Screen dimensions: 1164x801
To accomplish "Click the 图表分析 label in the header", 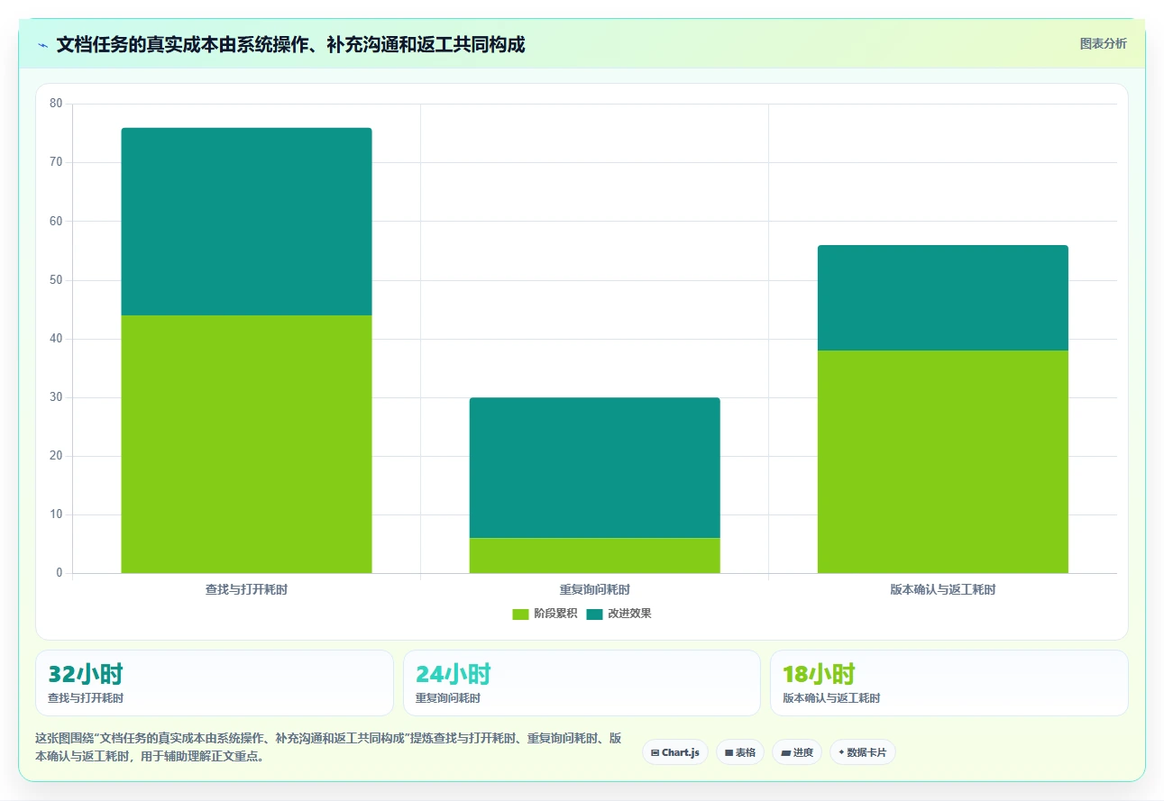I will [x=1103, y=43].
